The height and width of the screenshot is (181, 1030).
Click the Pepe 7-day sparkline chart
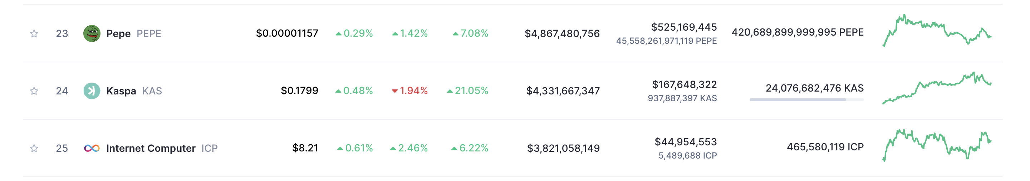(x=936, y=31)
